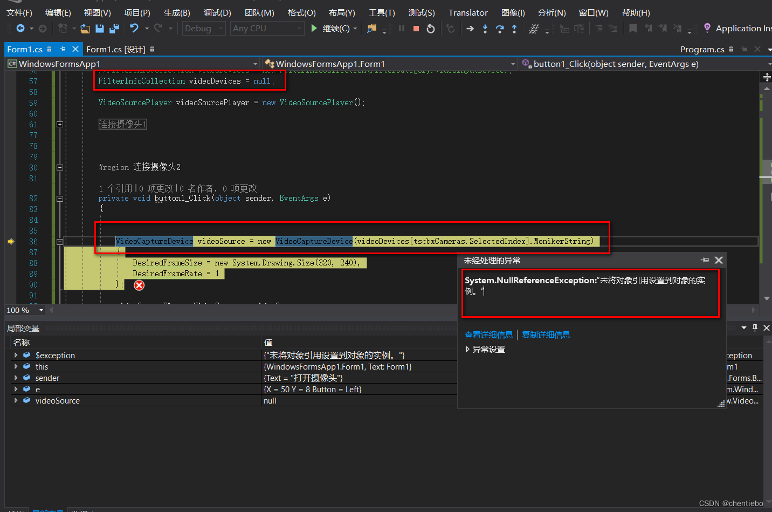The height and width of the screenshot is (512, 772).
Task: Click the 继续(C) continue button
Action: tap(330, 29)
